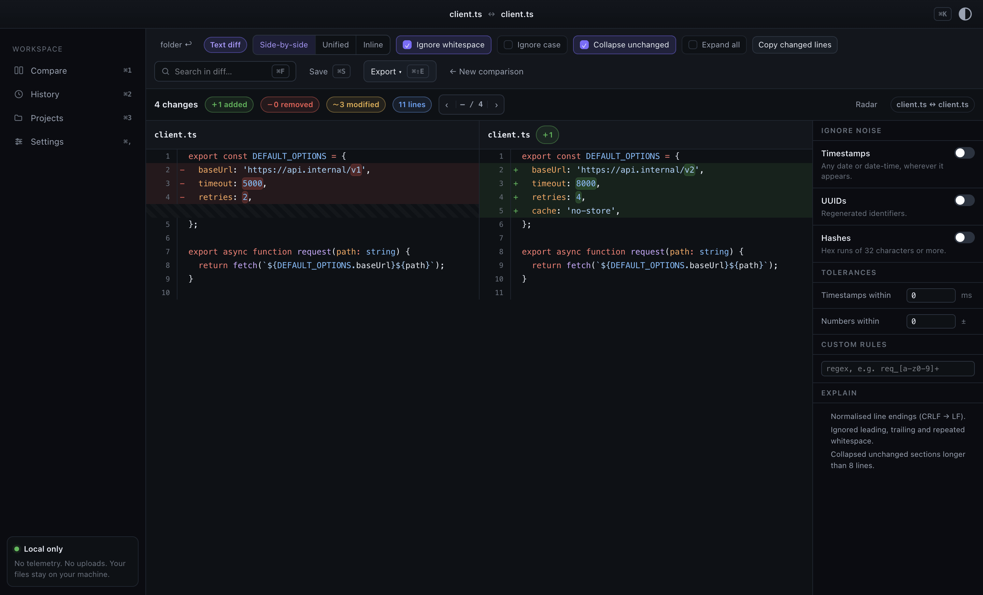This screenshot has height=595, width=983.
Task: Click the History clock icon
Action: click(x=19, y=94)
